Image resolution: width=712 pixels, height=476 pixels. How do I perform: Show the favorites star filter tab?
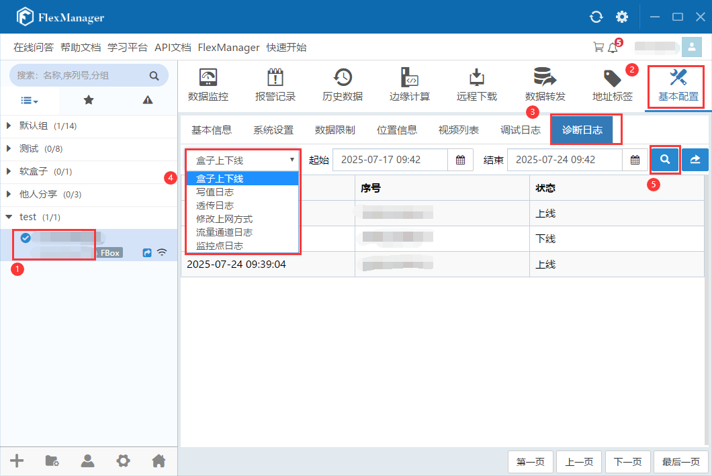click(x=89, y=100)
